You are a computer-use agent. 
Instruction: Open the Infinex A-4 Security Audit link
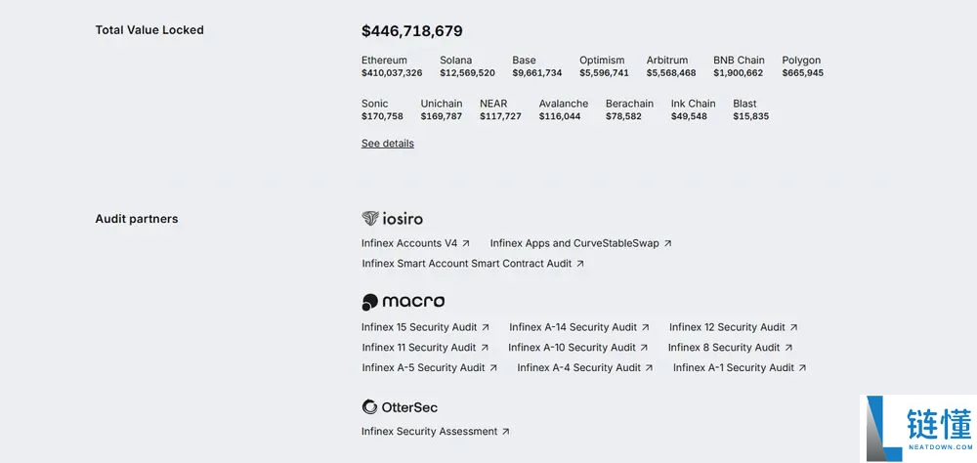point(578,368)
